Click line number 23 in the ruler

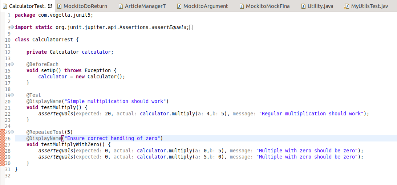[8, 120]
